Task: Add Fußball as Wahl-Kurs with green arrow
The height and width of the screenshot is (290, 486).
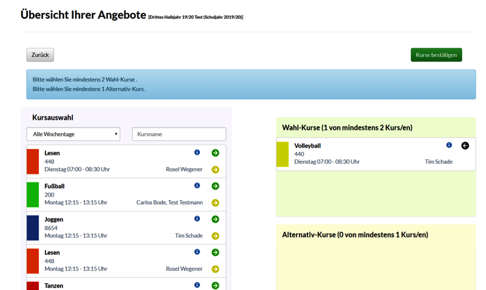Action: pyautogui.click(x=215, y=186)
